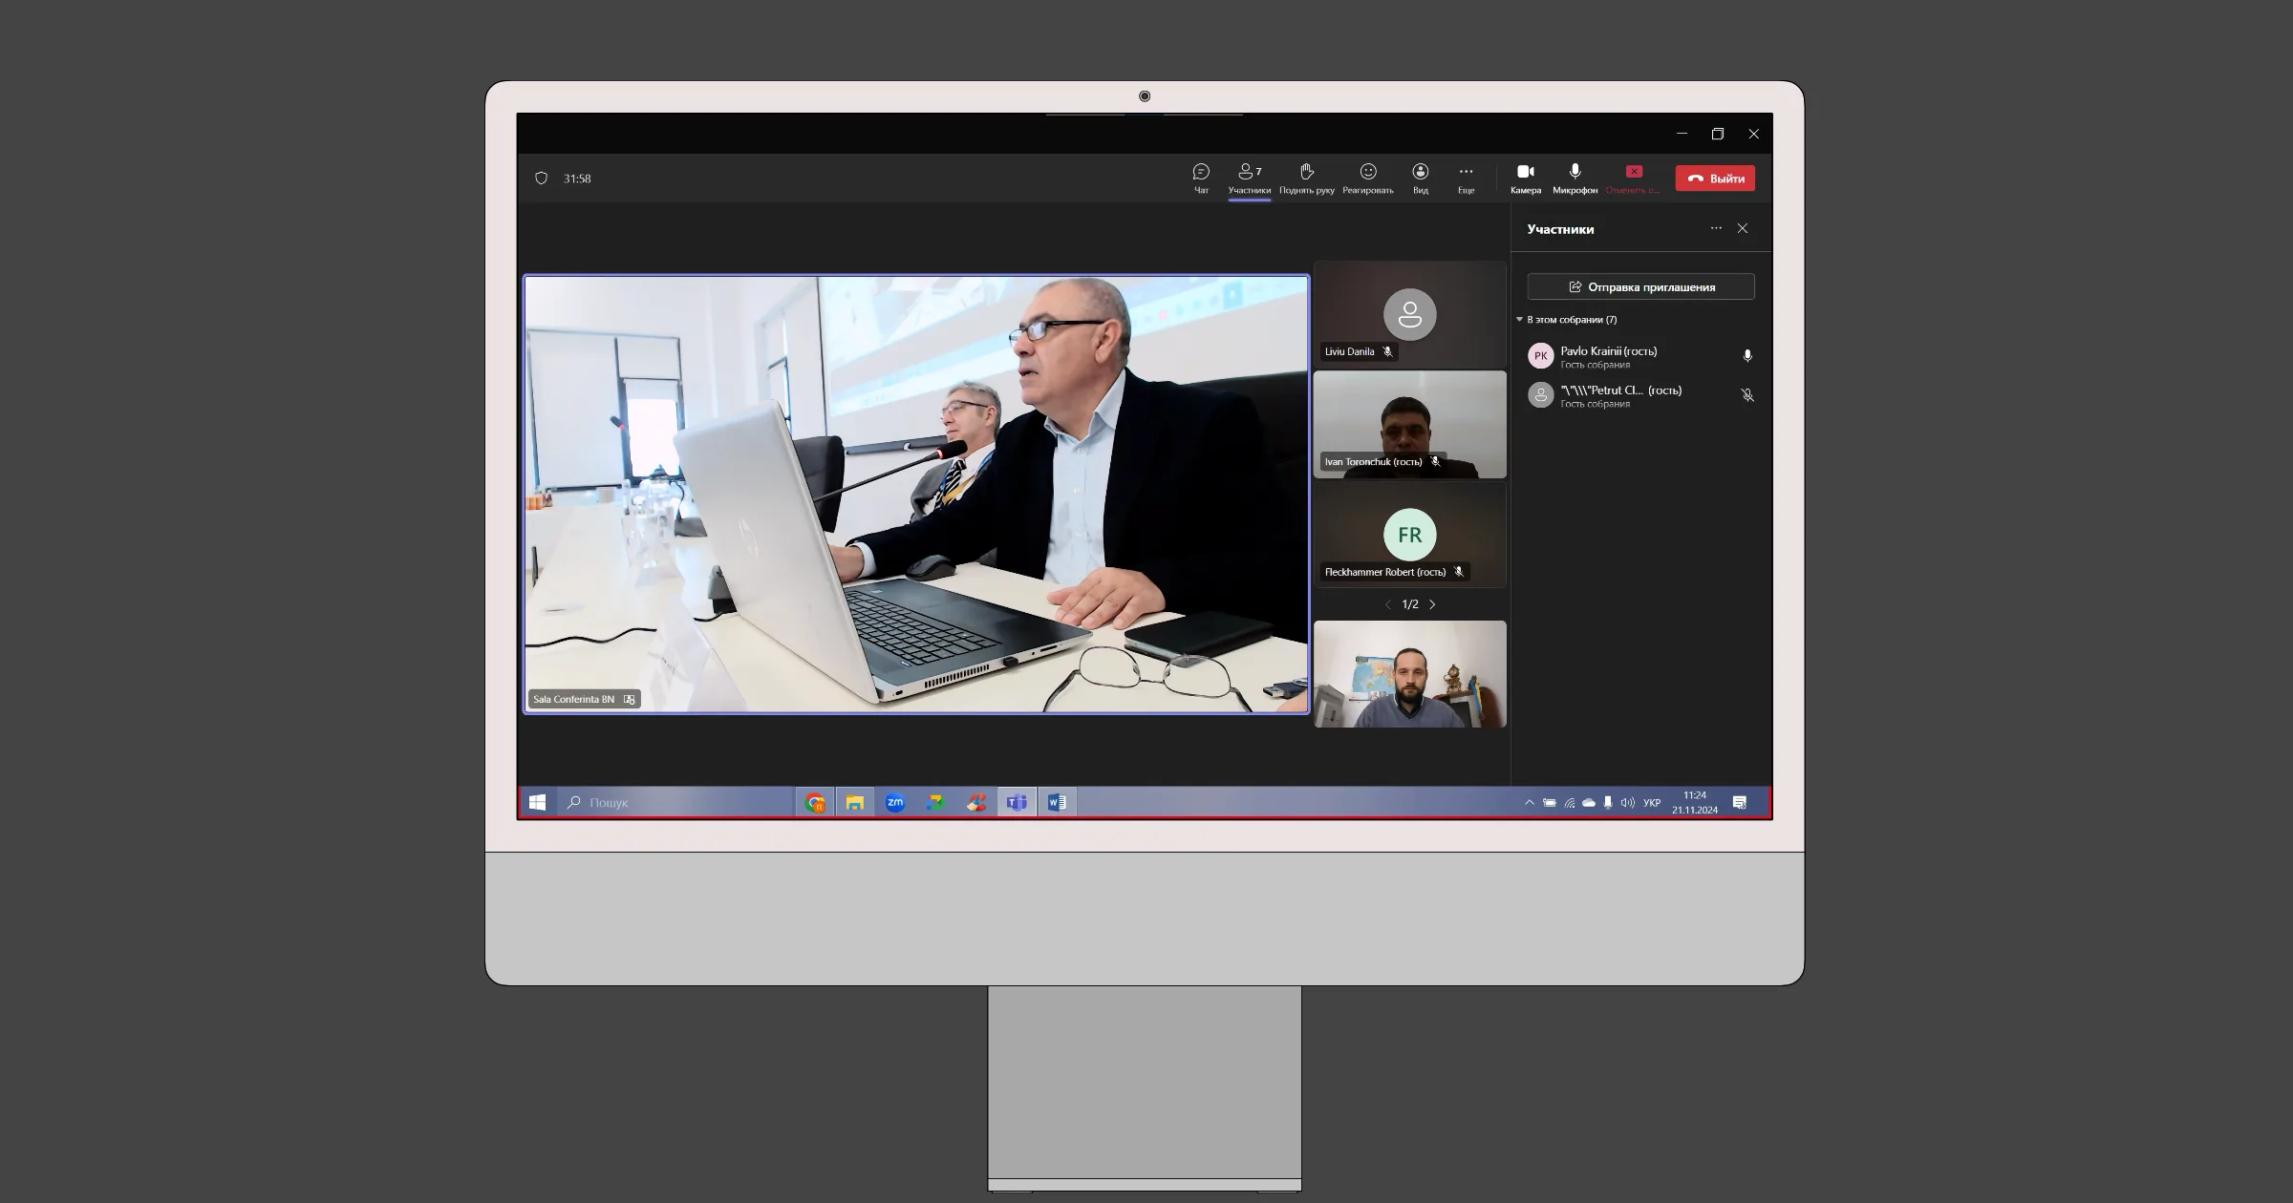This screenshot has width=2293, height=1203.
Task: Switch to Microsoft Teams in taskbar
Action: coord(1017,803)
